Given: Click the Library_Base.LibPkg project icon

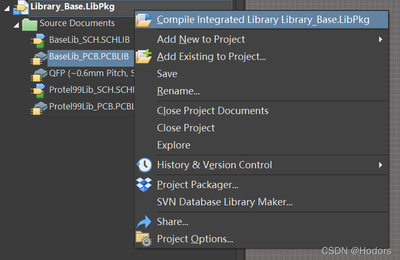Looking at the screenshot, I should 21,7.
